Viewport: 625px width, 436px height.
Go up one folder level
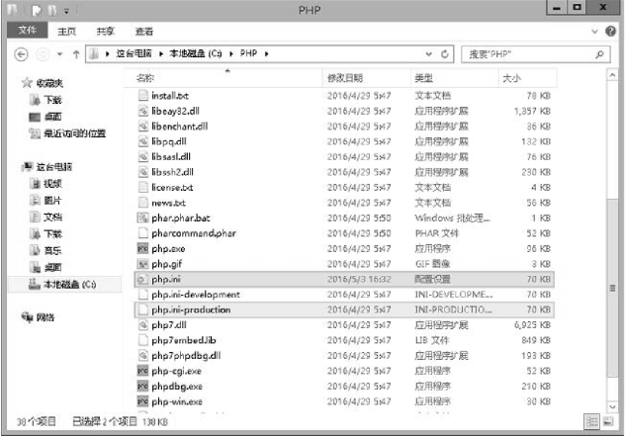coord(76,54)
